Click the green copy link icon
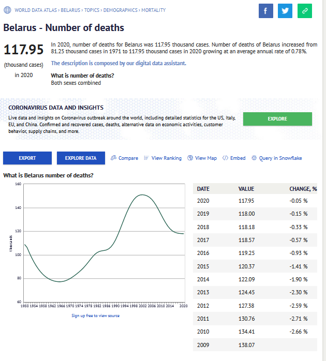The width and height of the screenshot is (326, 361). 305,10
